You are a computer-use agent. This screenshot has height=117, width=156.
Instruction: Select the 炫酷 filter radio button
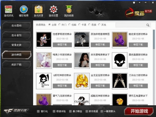pos(69,25)
